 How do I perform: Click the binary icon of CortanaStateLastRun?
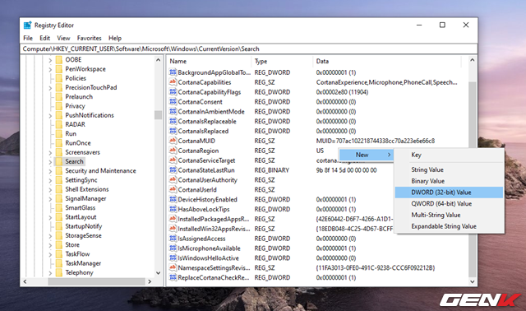(173, 170)
